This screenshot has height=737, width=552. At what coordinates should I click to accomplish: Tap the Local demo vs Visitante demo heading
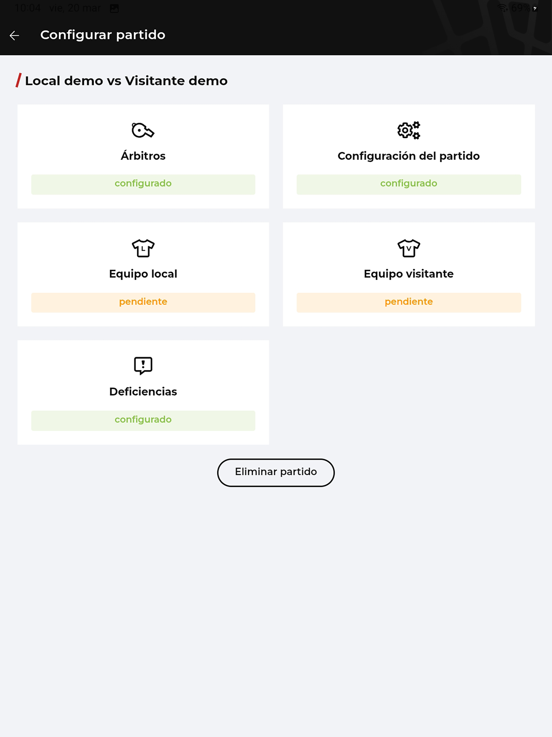tap(126, 81)
